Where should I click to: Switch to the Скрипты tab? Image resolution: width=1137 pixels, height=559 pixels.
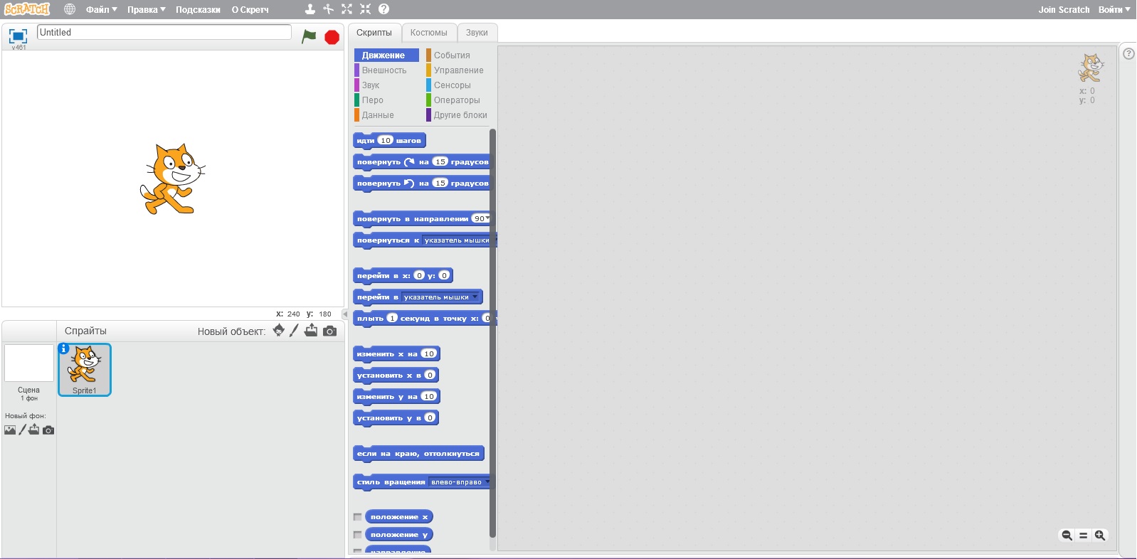point(374,33)
